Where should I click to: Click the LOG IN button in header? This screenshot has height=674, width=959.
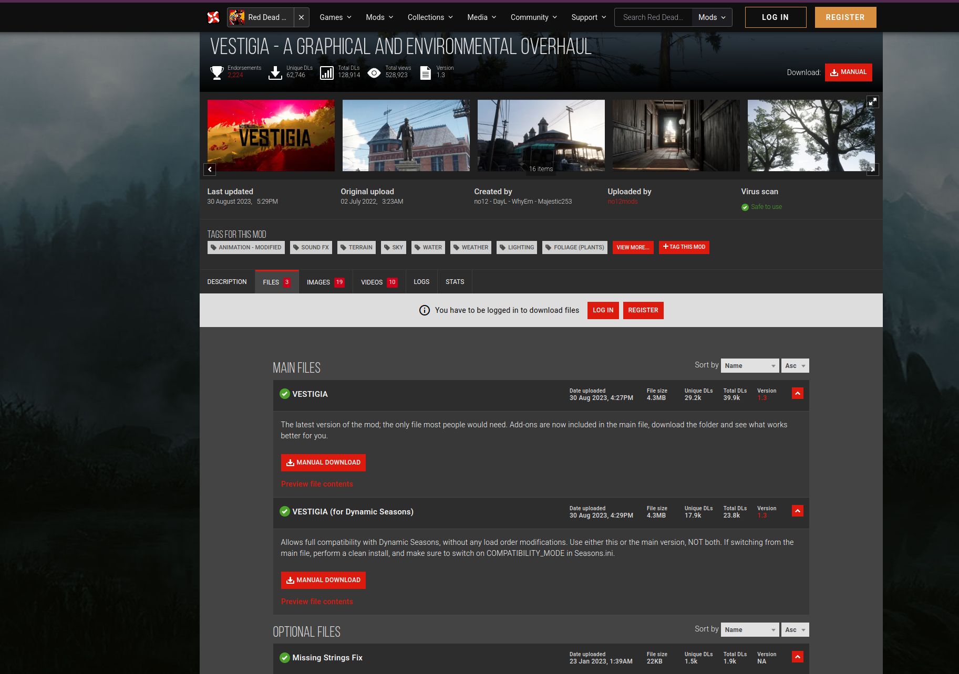[776, 17]
